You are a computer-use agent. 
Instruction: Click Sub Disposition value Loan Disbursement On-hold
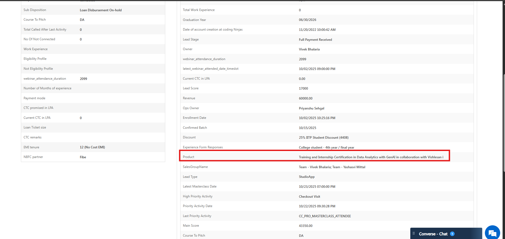coord(101,10)
